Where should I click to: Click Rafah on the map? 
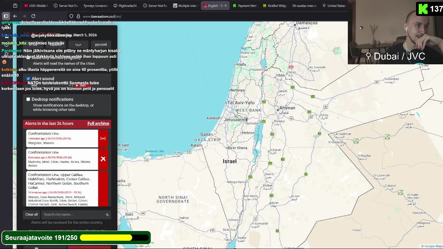(196, 145)
